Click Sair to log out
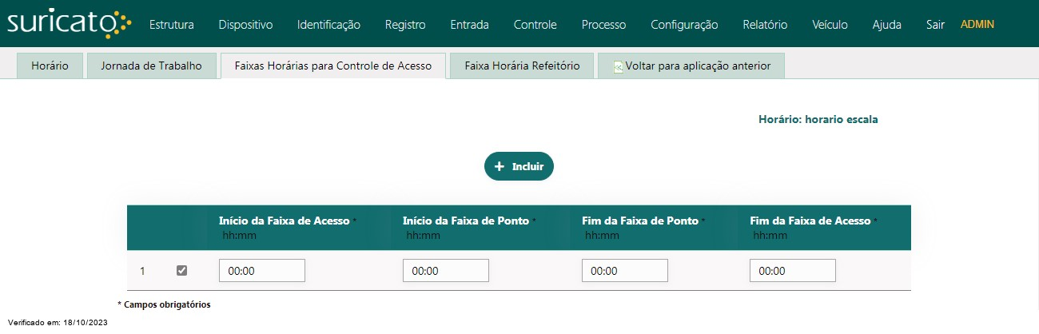The height and width of the screenshot is (334, 1039). coord(935,25)
